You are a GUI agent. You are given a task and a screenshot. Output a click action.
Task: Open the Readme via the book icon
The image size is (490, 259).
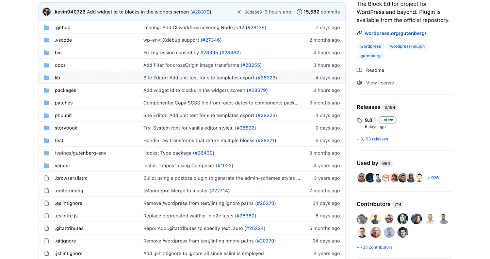click(360, 70)
